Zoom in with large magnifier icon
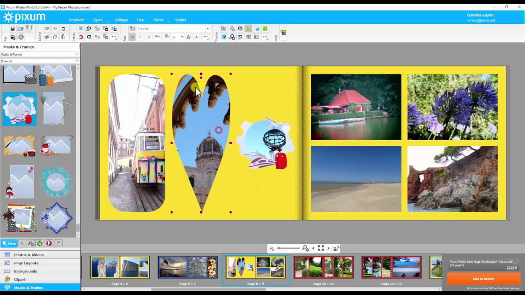This screenshot has width=525, height=295. 305,248
